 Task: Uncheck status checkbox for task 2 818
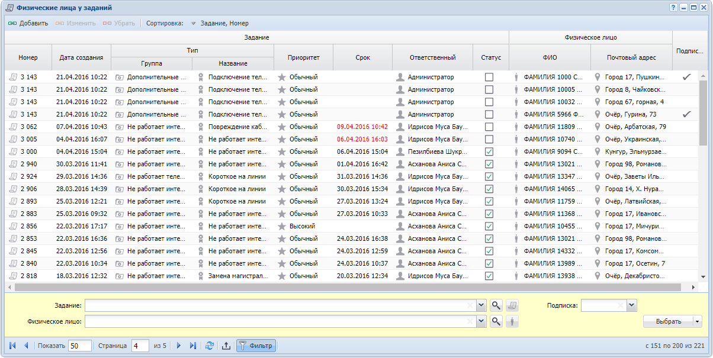(x=489, y=276)
